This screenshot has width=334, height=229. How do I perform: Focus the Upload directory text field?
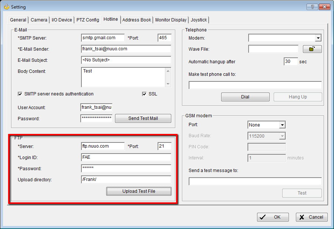pos(126,179)
